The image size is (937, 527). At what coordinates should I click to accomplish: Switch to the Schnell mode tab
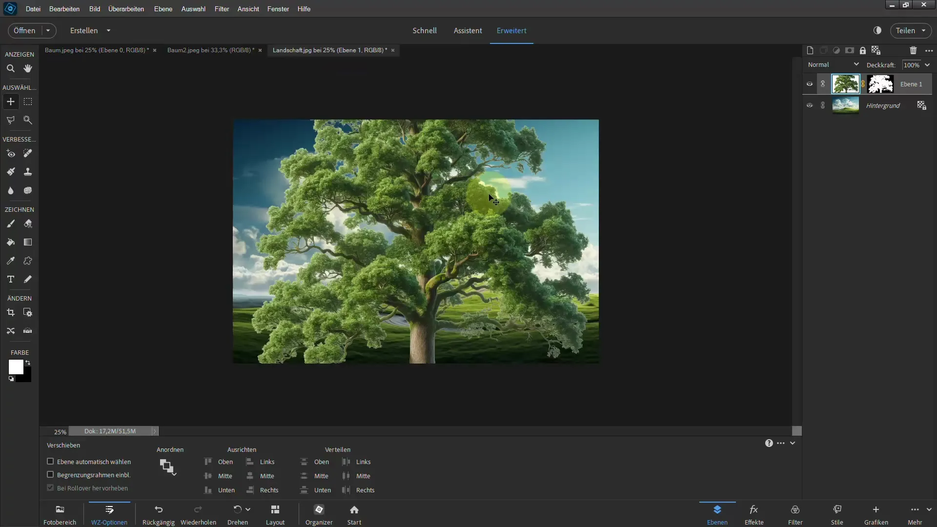(x=425, y=30)
